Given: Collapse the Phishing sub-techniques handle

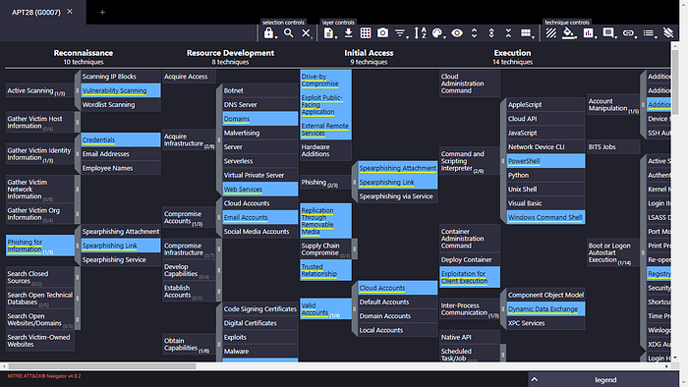Looking at the screenshot, I should pyautogui.click(x=354, y=182).
